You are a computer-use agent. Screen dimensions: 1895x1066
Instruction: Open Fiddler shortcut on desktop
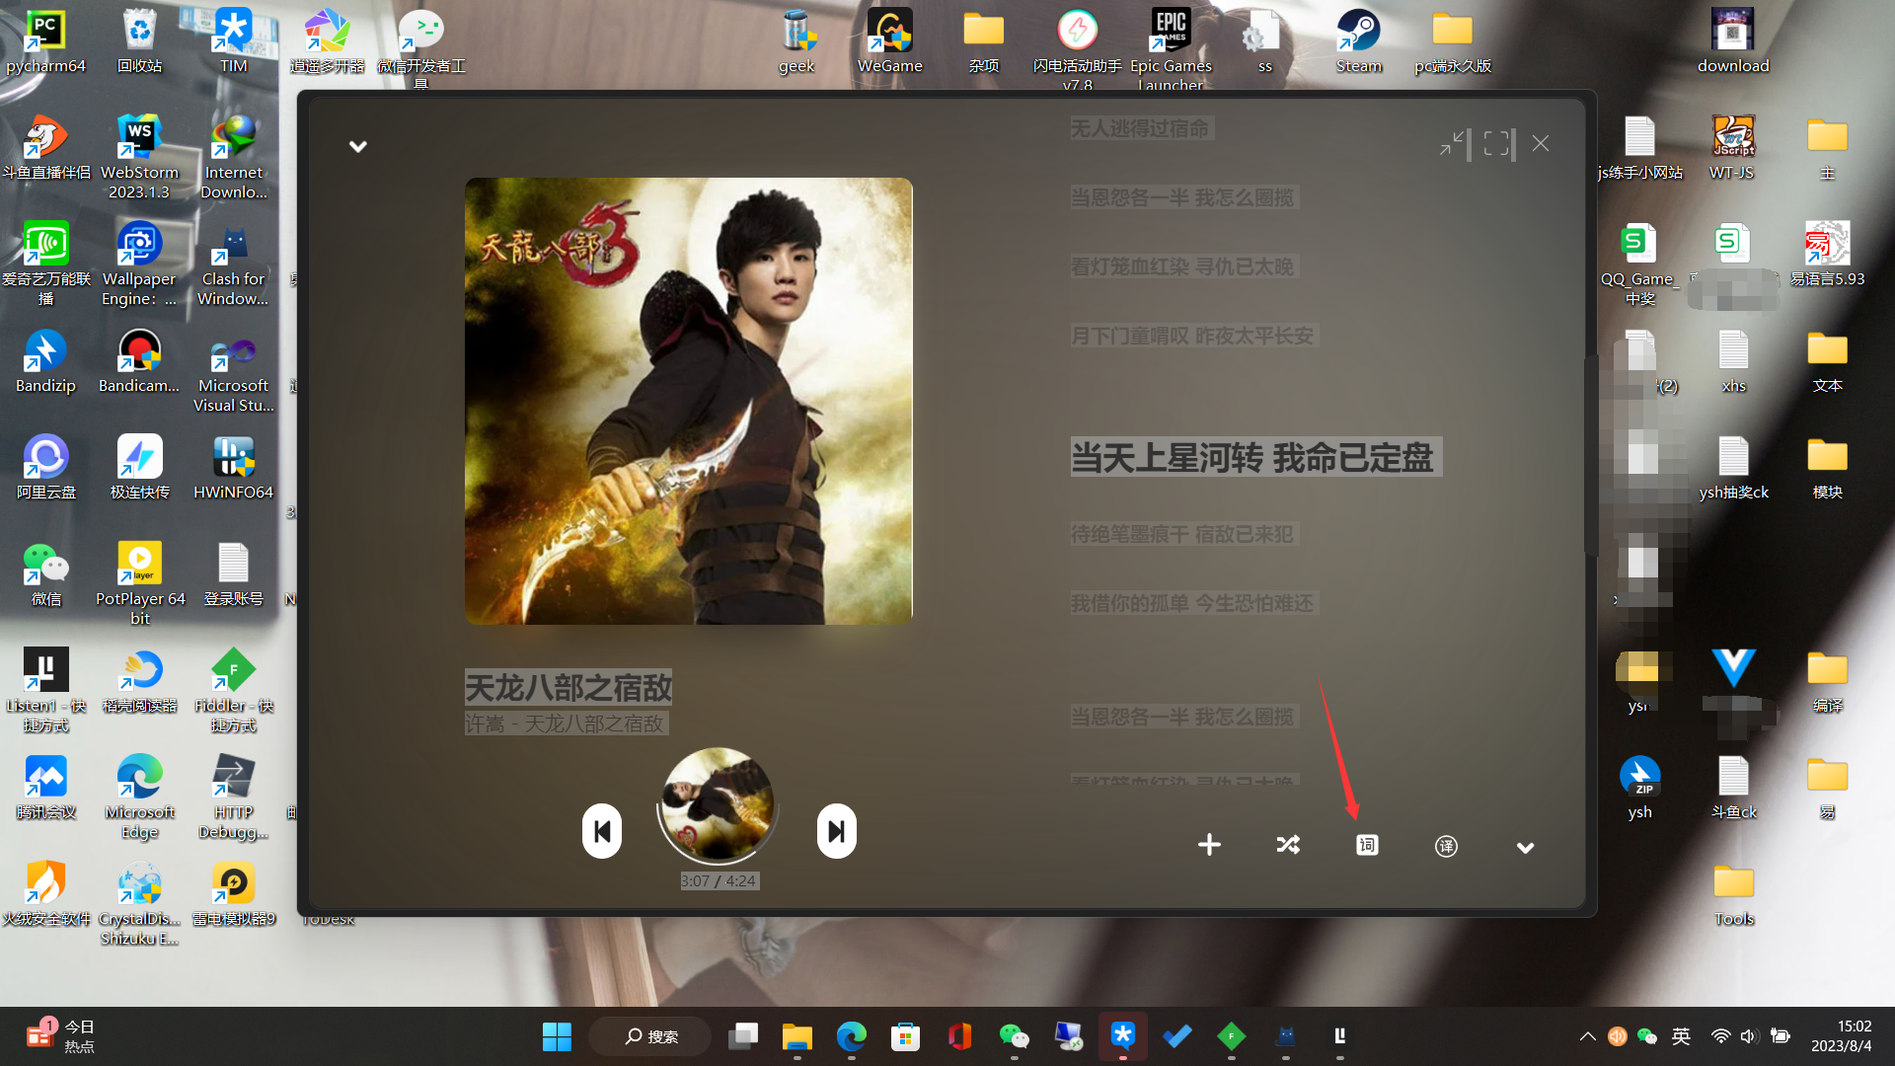coord(234,691)
